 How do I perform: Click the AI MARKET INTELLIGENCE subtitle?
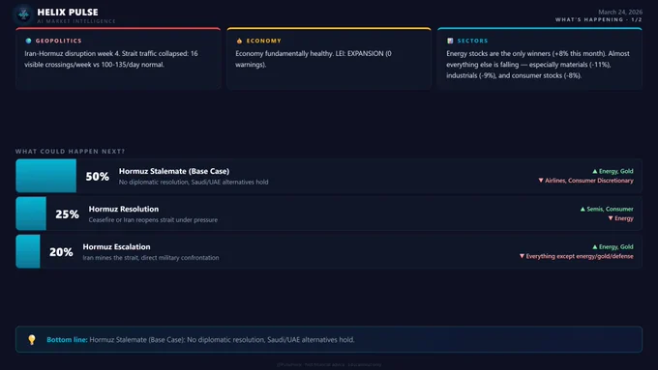click(75, 21)
